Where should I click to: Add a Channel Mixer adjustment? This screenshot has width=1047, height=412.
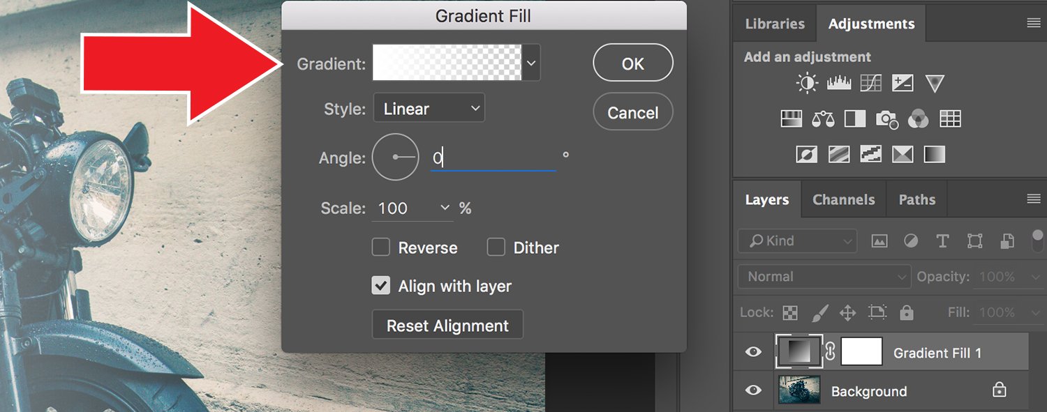coord(919,119)
